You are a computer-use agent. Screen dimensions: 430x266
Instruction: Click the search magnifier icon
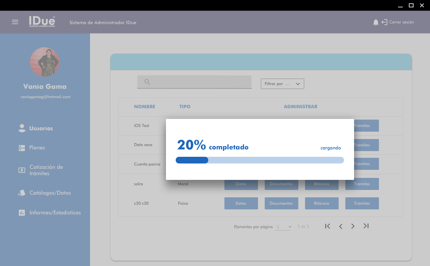147,82
